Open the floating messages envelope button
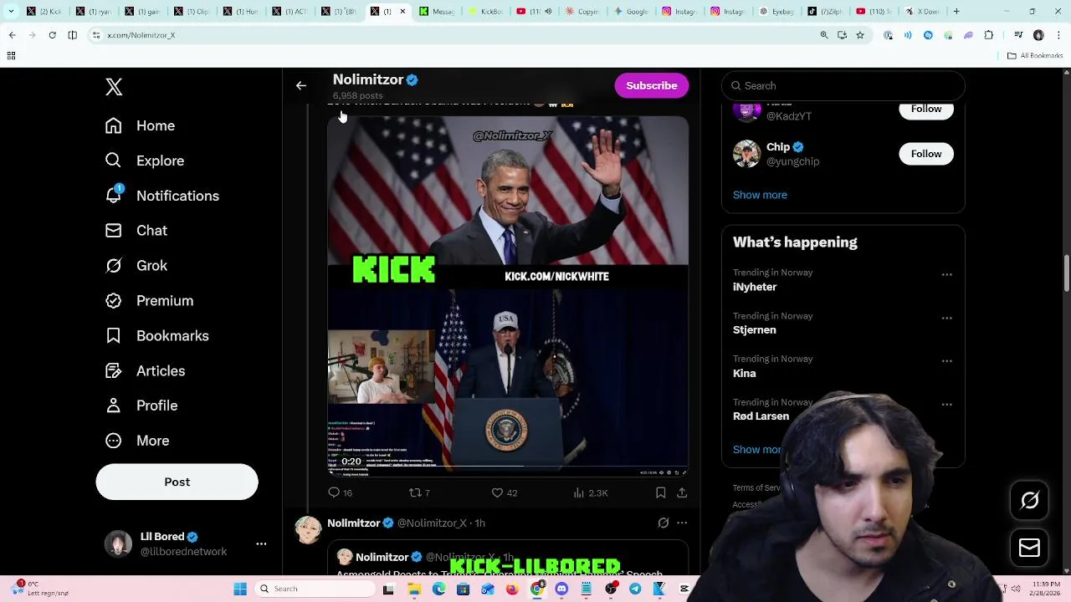Image resolution: width=1071 pixels, height=602 pixels. (1029, 548)
